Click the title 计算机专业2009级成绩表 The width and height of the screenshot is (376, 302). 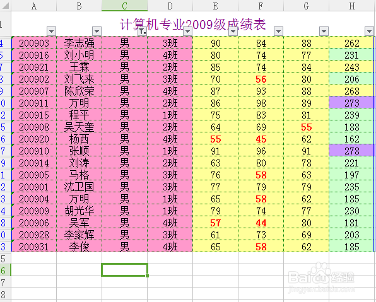point(193,25)
